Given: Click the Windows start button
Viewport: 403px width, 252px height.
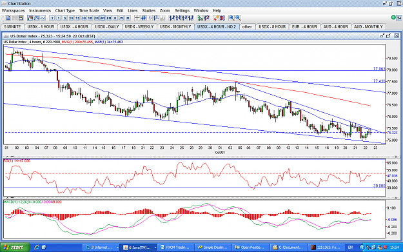Looking at the screenshot, I should point(15,247).
